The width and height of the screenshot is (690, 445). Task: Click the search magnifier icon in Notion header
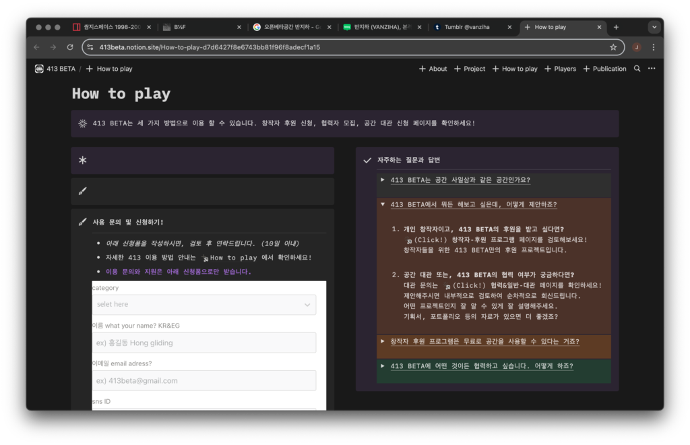click(x=637, y=69)
